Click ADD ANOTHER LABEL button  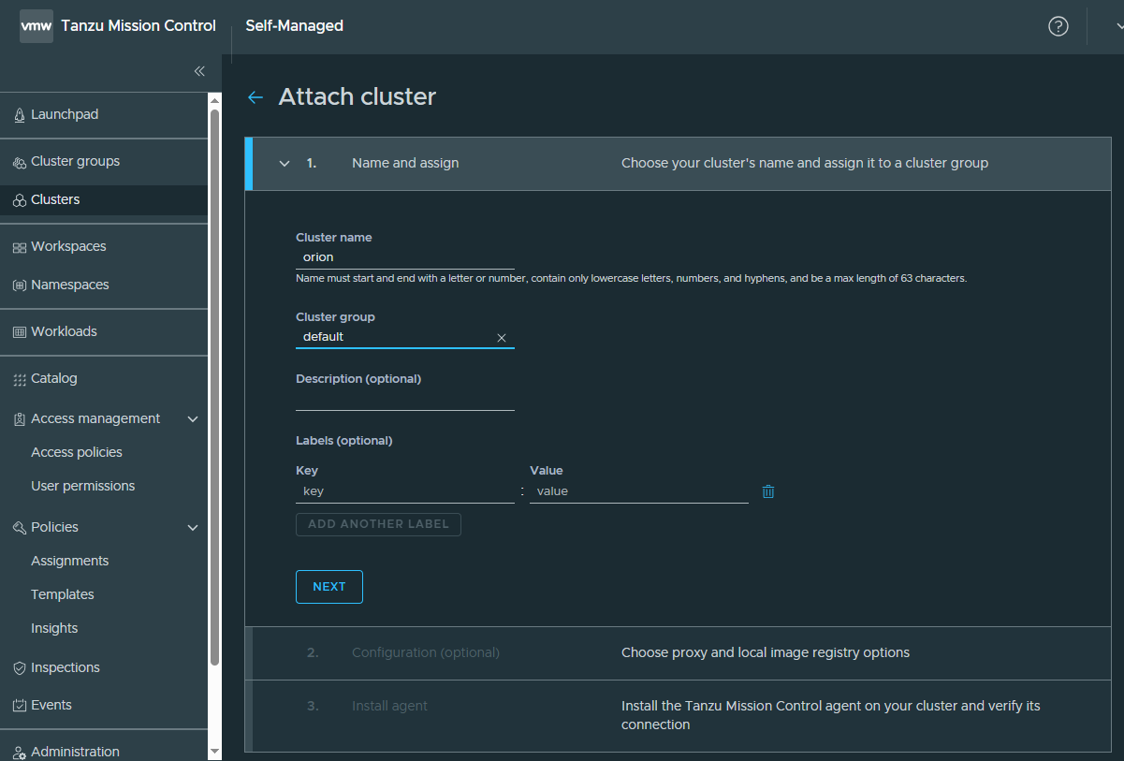(378, 524)
